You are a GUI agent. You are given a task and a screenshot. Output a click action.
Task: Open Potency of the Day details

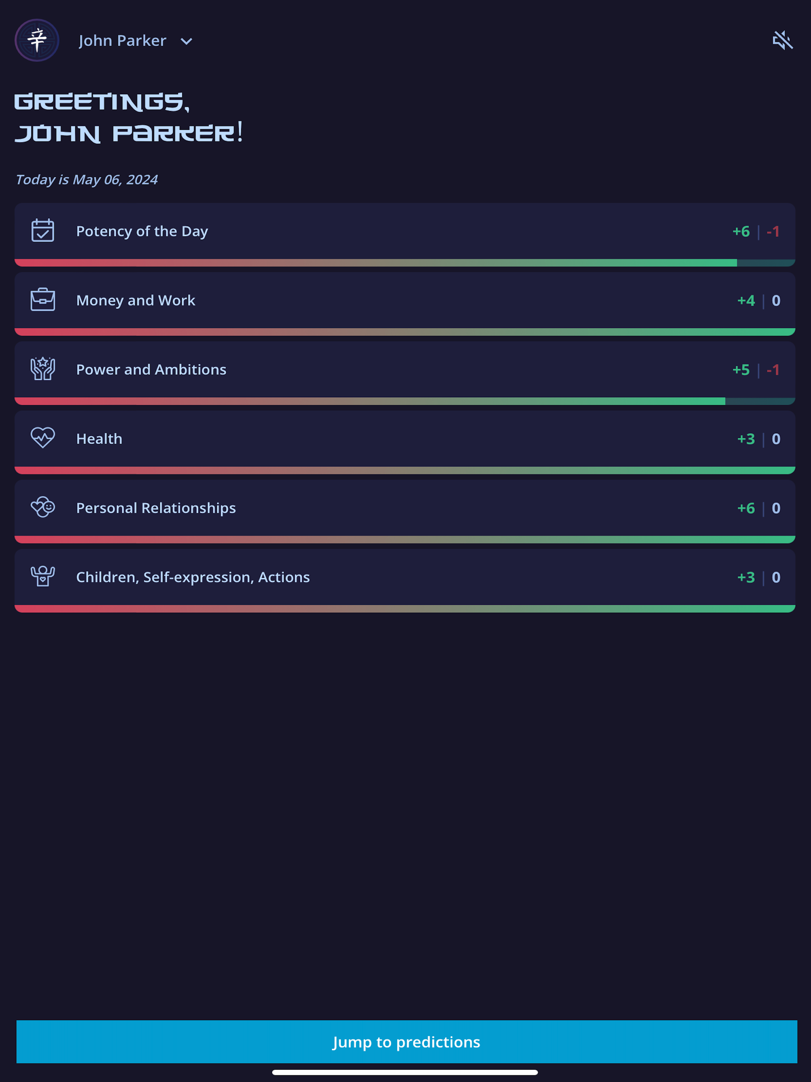click(x=405, y=231)
